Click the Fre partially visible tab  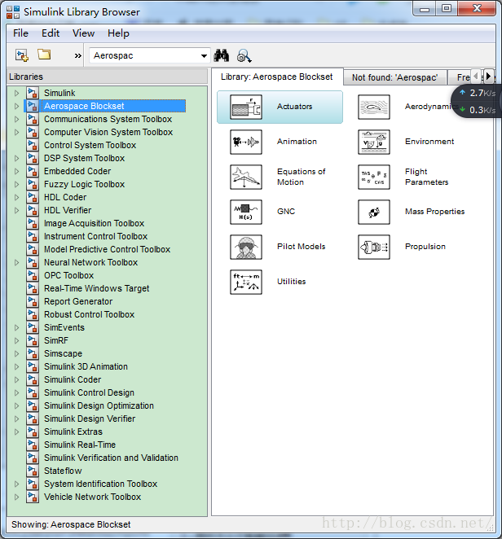(x=461, y=77)
